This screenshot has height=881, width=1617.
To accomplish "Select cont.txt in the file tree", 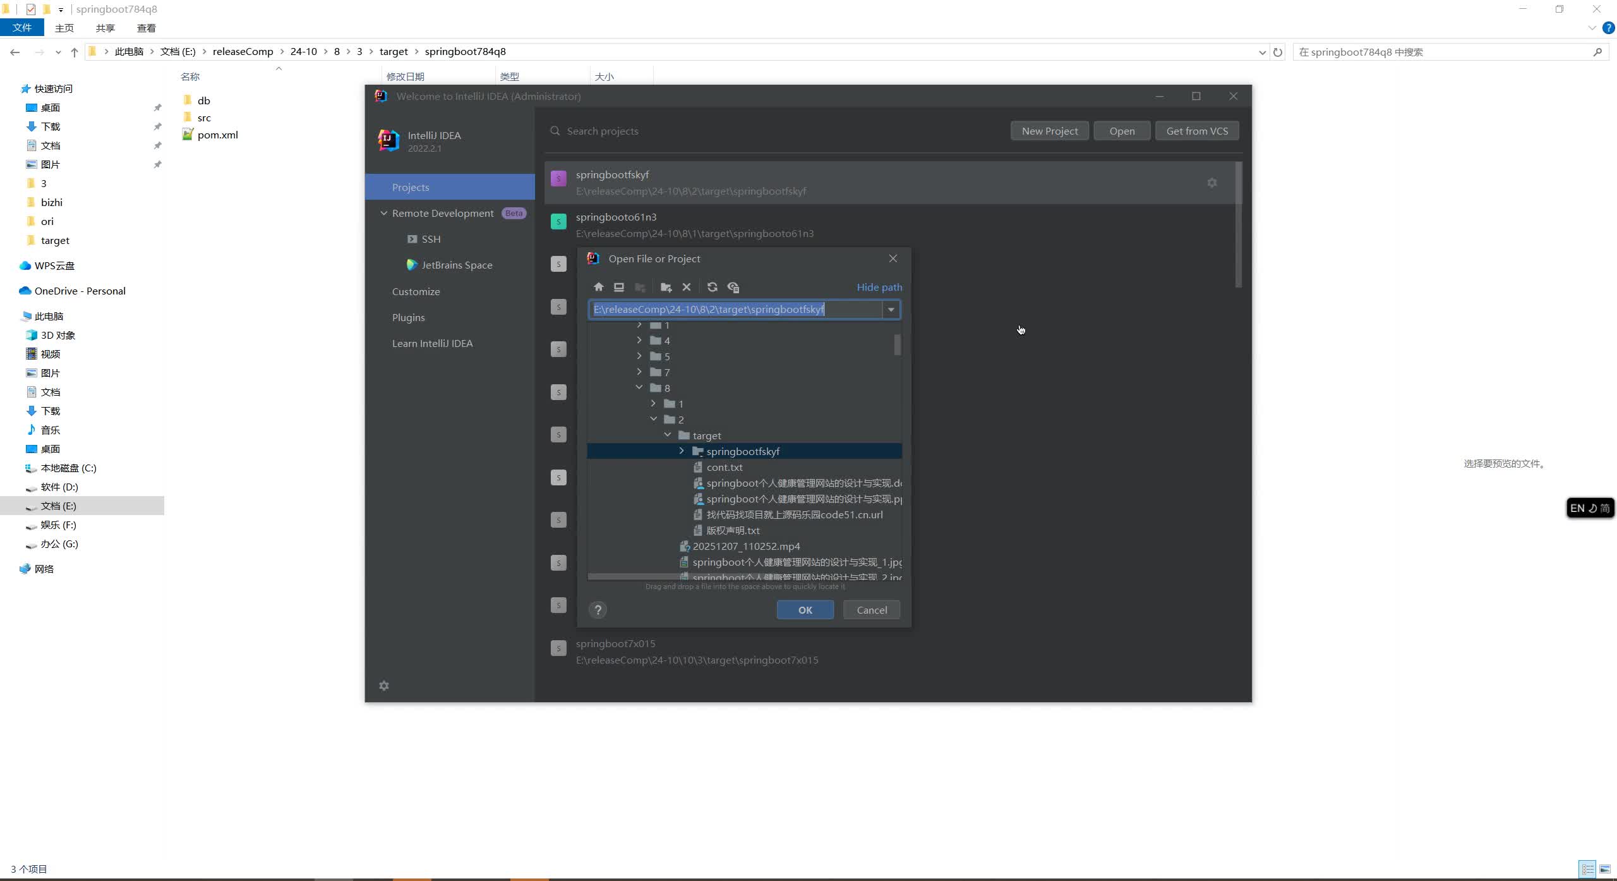I will [724, 467].
